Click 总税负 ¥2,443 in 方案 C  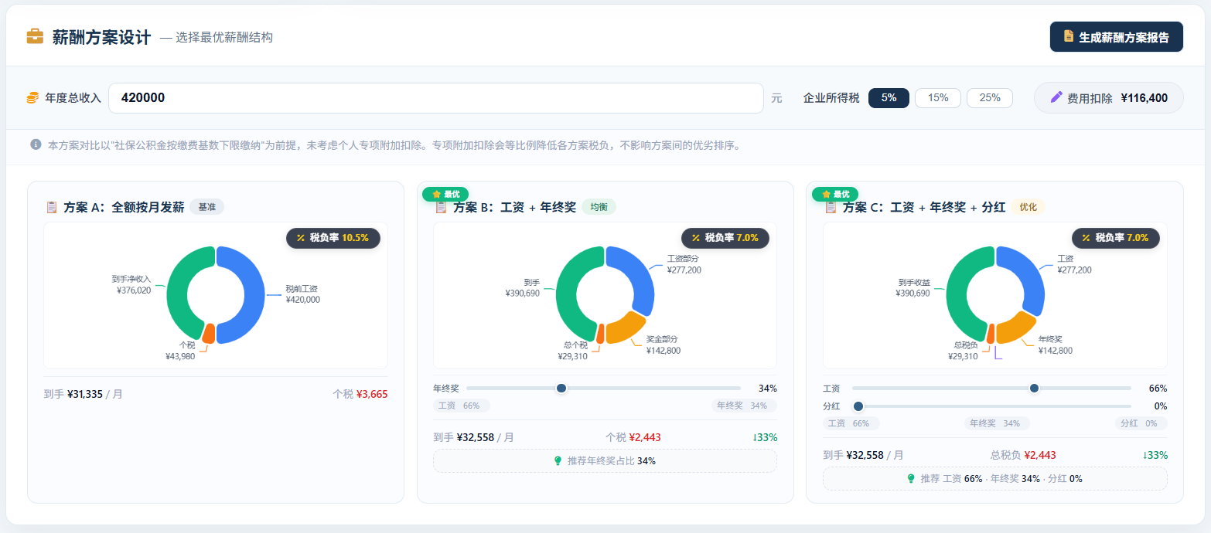click(1023, 455)
